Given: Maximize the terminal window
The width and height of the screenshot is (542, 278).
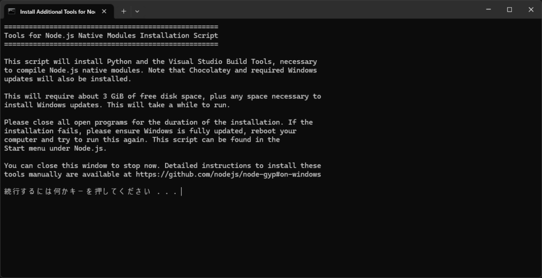Looking at the screenshot, I should [510, 10].
